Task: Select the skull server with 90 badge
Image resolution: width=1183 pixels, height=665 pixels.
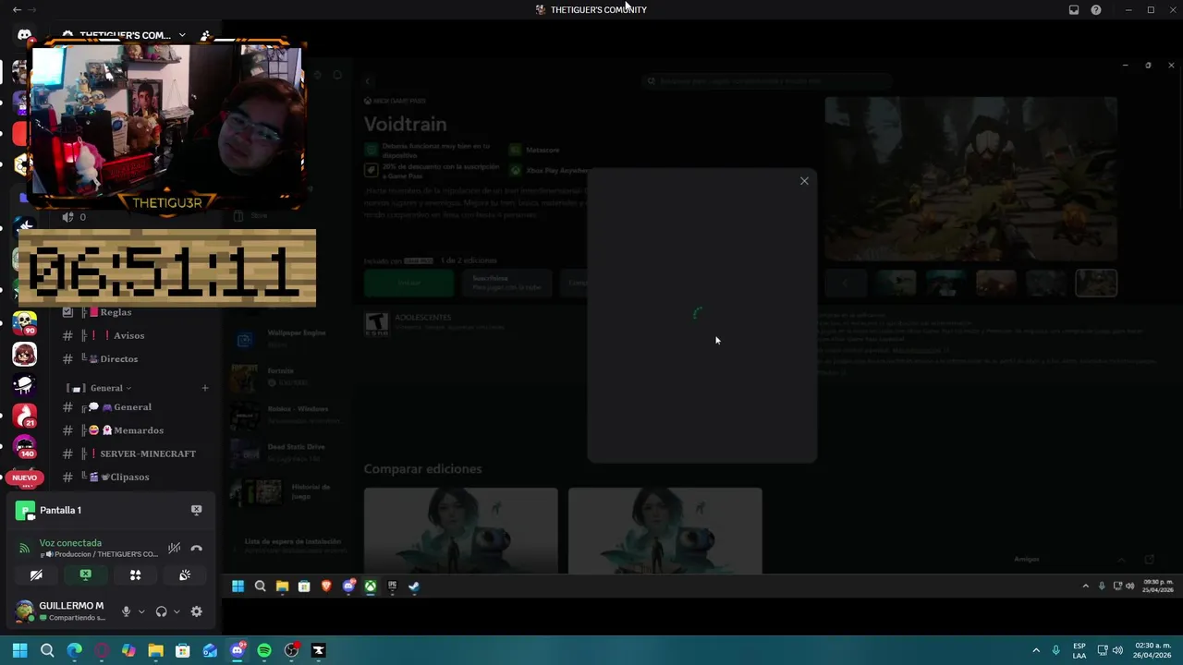Action: [24, 322]
